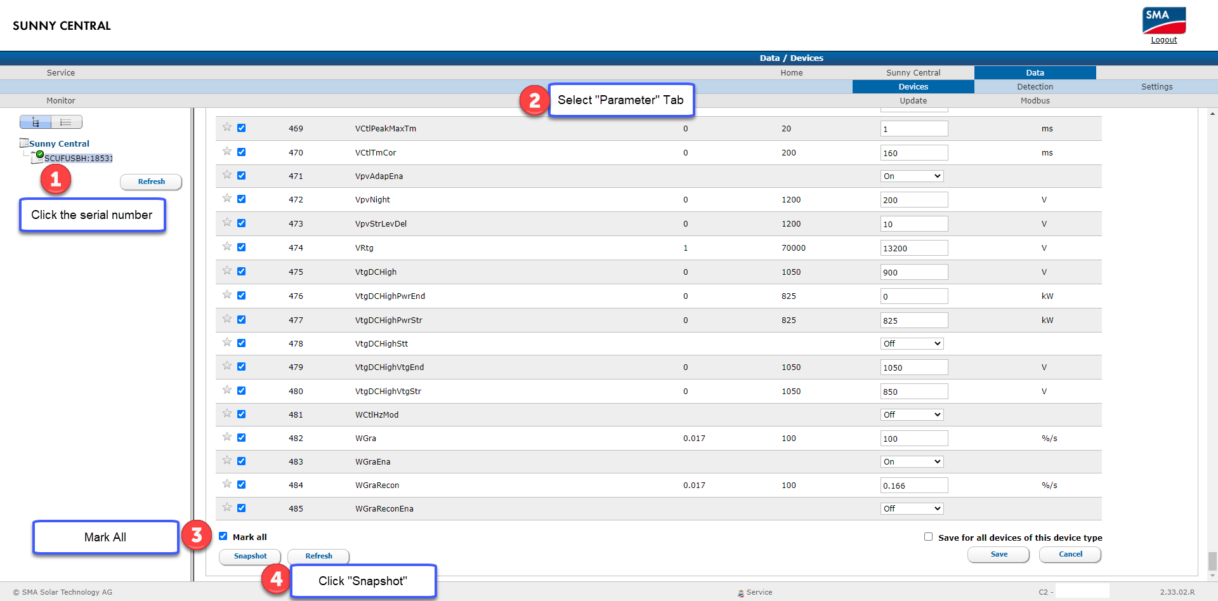
Task: Select the Sunny Central tree root
Action: coord(59,143)
